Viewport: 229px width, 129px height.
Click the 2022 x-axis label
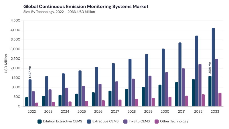32,112
